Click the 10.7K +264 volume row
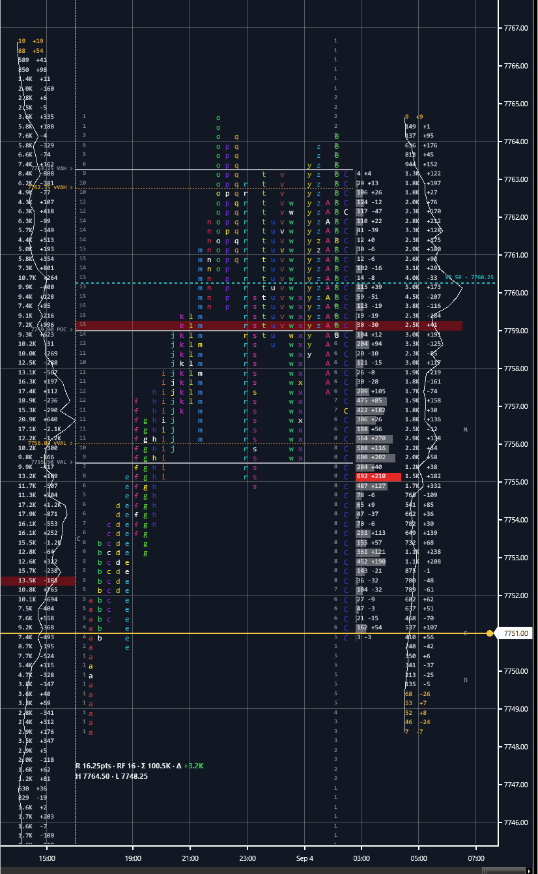Screen dimensions: 538x874 click(x=39, y=278)
